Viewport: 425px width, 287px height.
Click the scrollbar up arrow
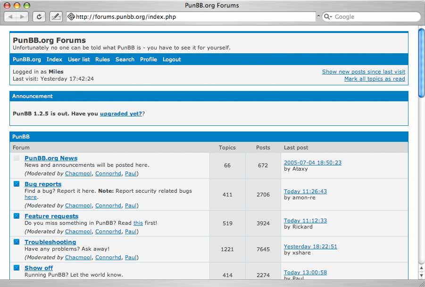421,268
